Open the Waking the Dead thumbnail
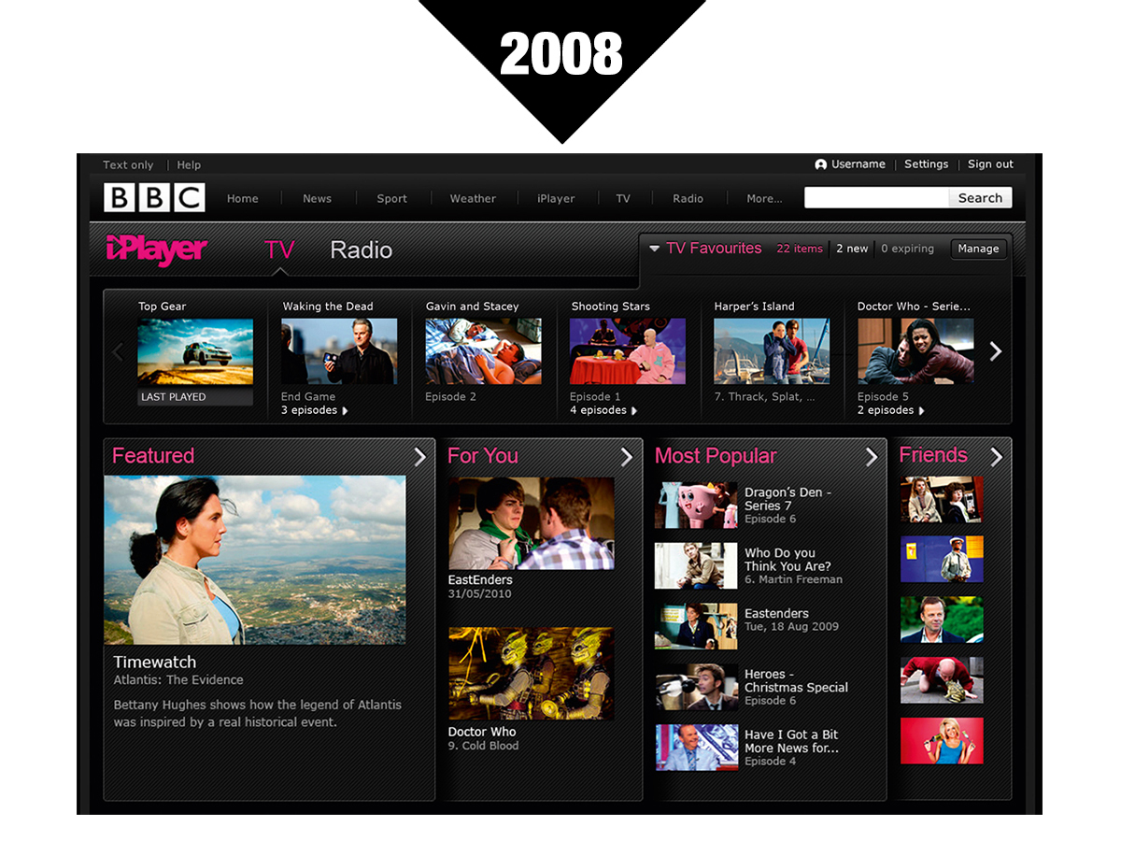The width and height of the screenshot is (1121, 841). (339, 351)
